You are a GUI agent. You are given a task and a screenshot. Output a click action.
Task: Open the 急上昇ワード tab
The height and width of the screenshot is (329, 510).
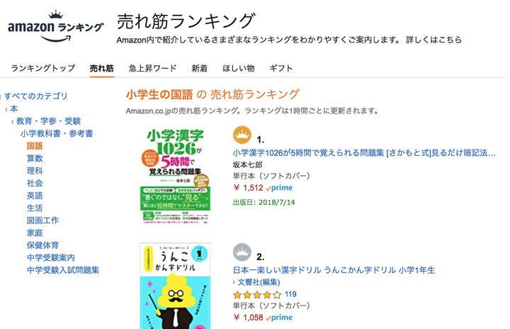pos(152,68)
